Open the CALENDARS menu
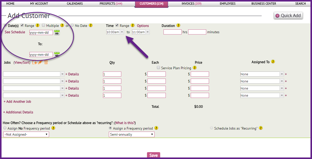Screen dimensions: 312x159 coord(75,4)
